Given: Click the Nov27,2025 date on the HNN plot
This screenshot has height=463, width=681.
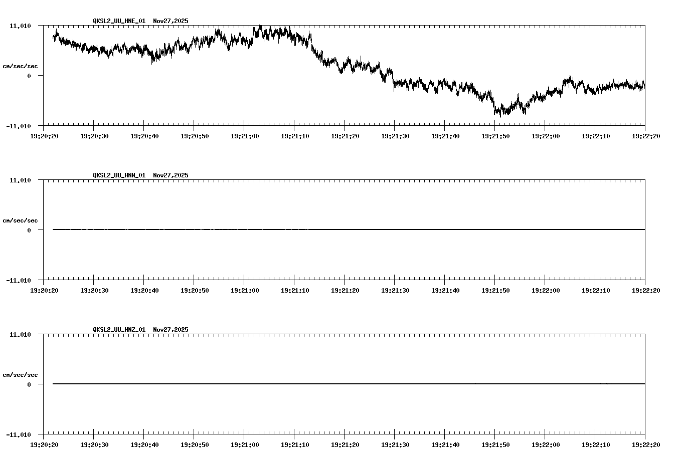Looking at the screenshot, I should [x=170, y=175].
